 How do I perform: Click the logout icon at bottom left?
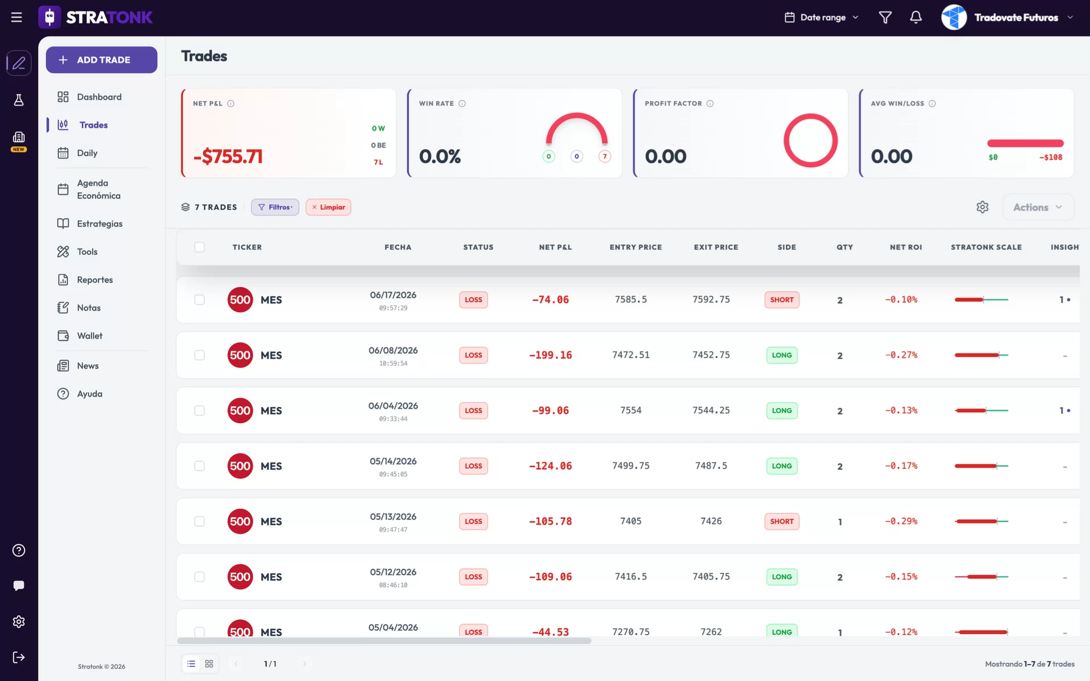[x=19, y=657]
